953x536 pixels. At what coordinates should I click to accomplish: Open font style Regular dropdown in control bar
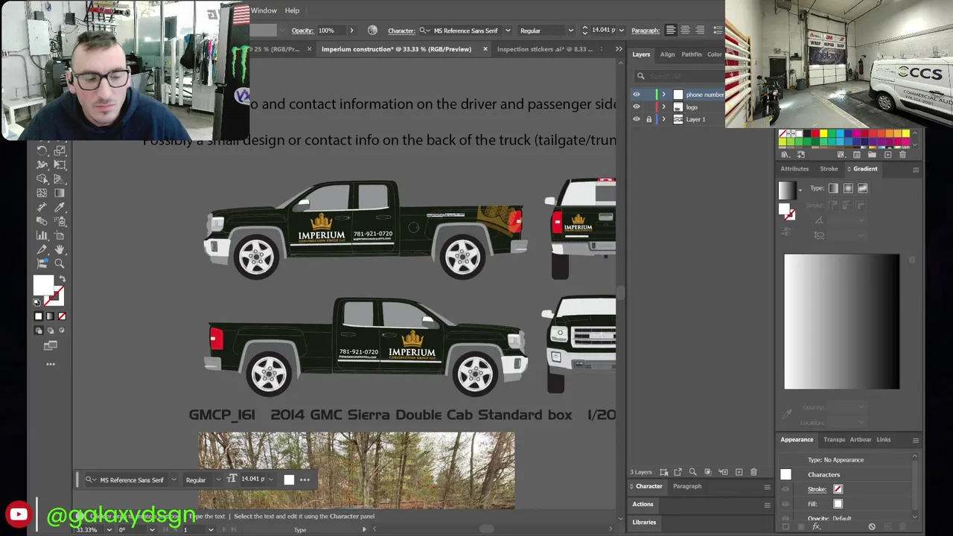tap(570, 31)
